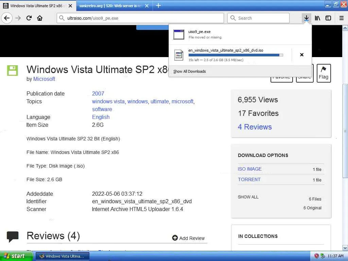Click the Addeddate 2022-05-06 03:37:12 value
Image resolution: width=348 pixels, height=261 pixels.
(x=117, y=194)
